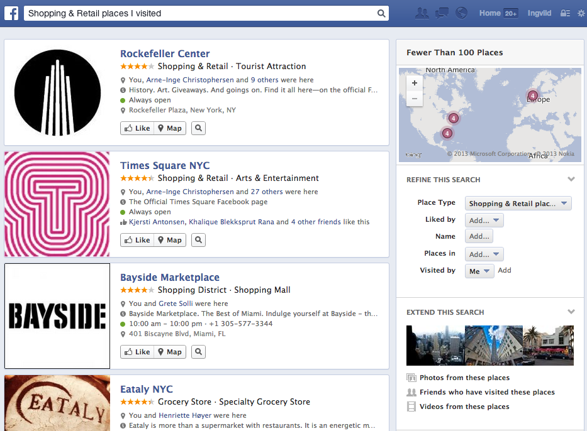Image resolution: width=587 pixels, height=431 pixels.
Task: Open Khalique Blekksprut Rana profile link
Action: [x=232, y=222]
